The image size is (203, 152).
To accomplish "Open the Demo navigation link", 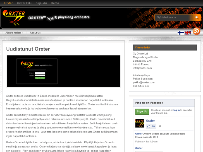I will pyautogui.click(x=55, y=3).
